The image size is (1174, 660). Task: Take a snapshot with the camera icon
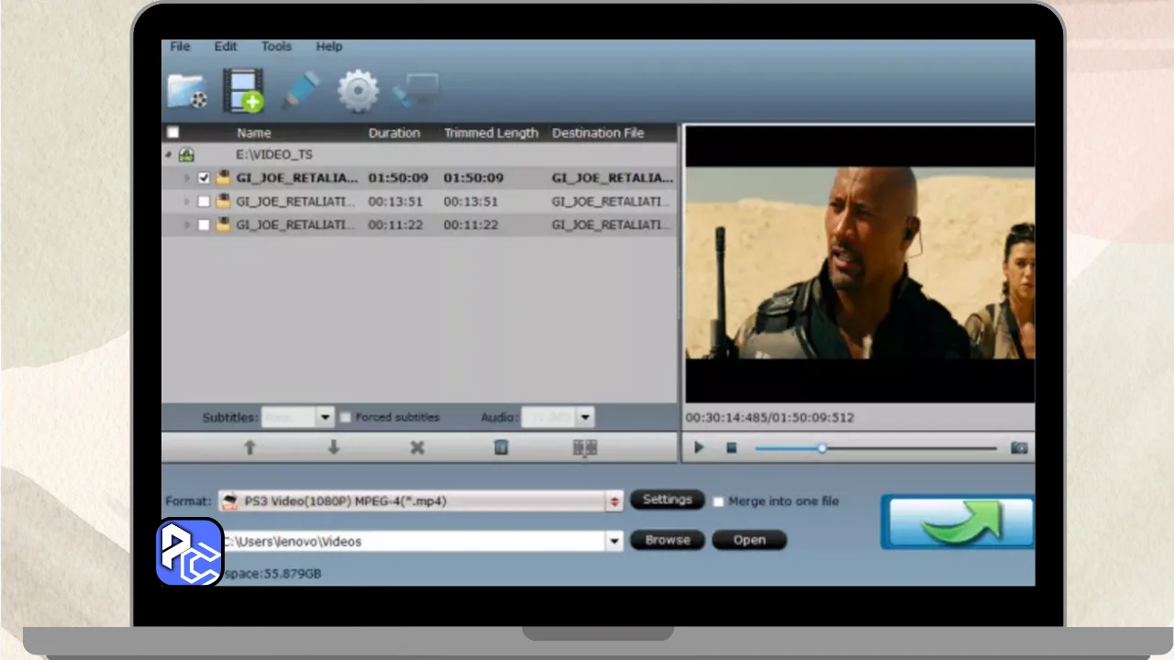click(x=1019, y=447)
